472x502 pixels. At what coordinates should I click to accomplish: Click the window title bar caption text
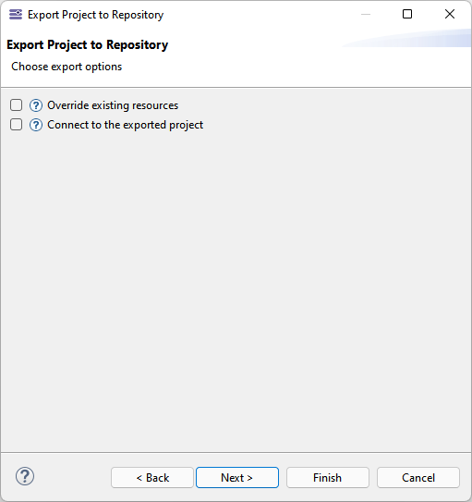point(96,15)
